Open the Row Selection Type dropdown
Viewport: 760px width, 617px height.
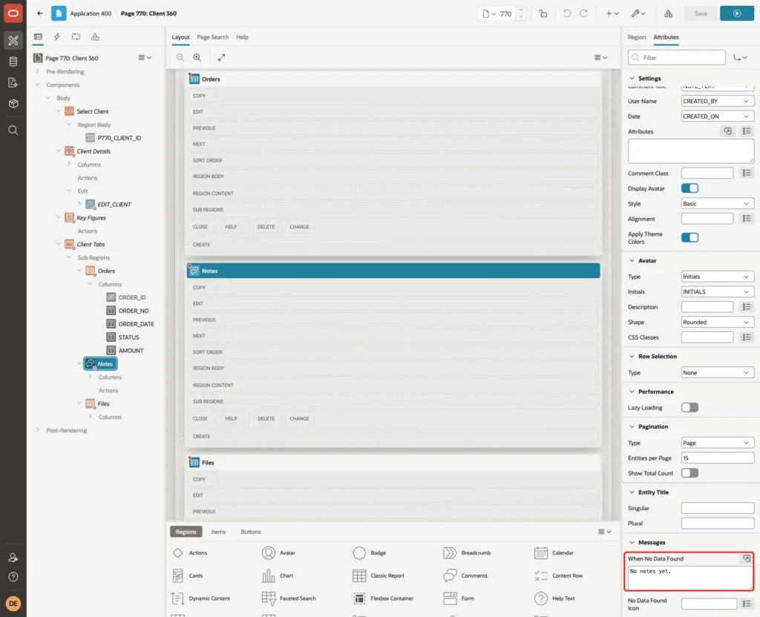point(717,373)
